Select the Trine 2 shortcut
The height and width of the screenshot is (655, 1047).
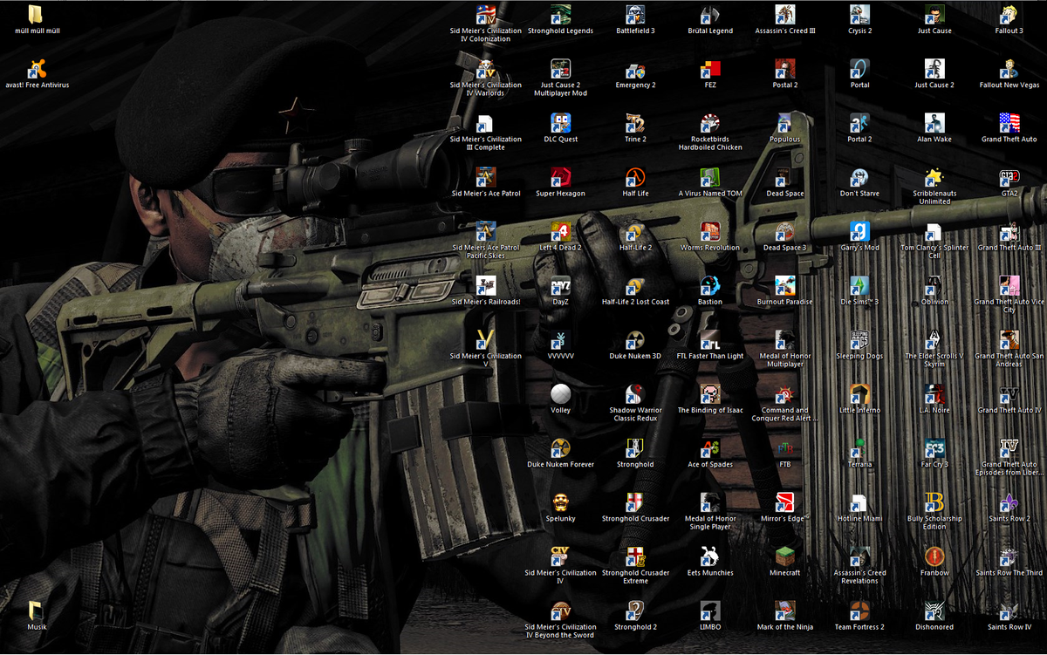tap(635, 123)
